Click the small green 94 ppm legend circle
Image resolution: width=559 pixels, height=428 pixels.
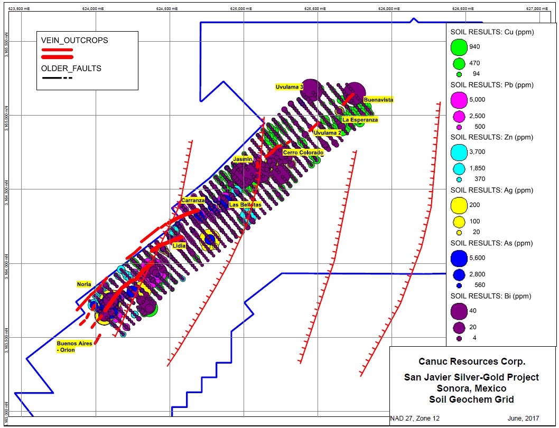459,74
